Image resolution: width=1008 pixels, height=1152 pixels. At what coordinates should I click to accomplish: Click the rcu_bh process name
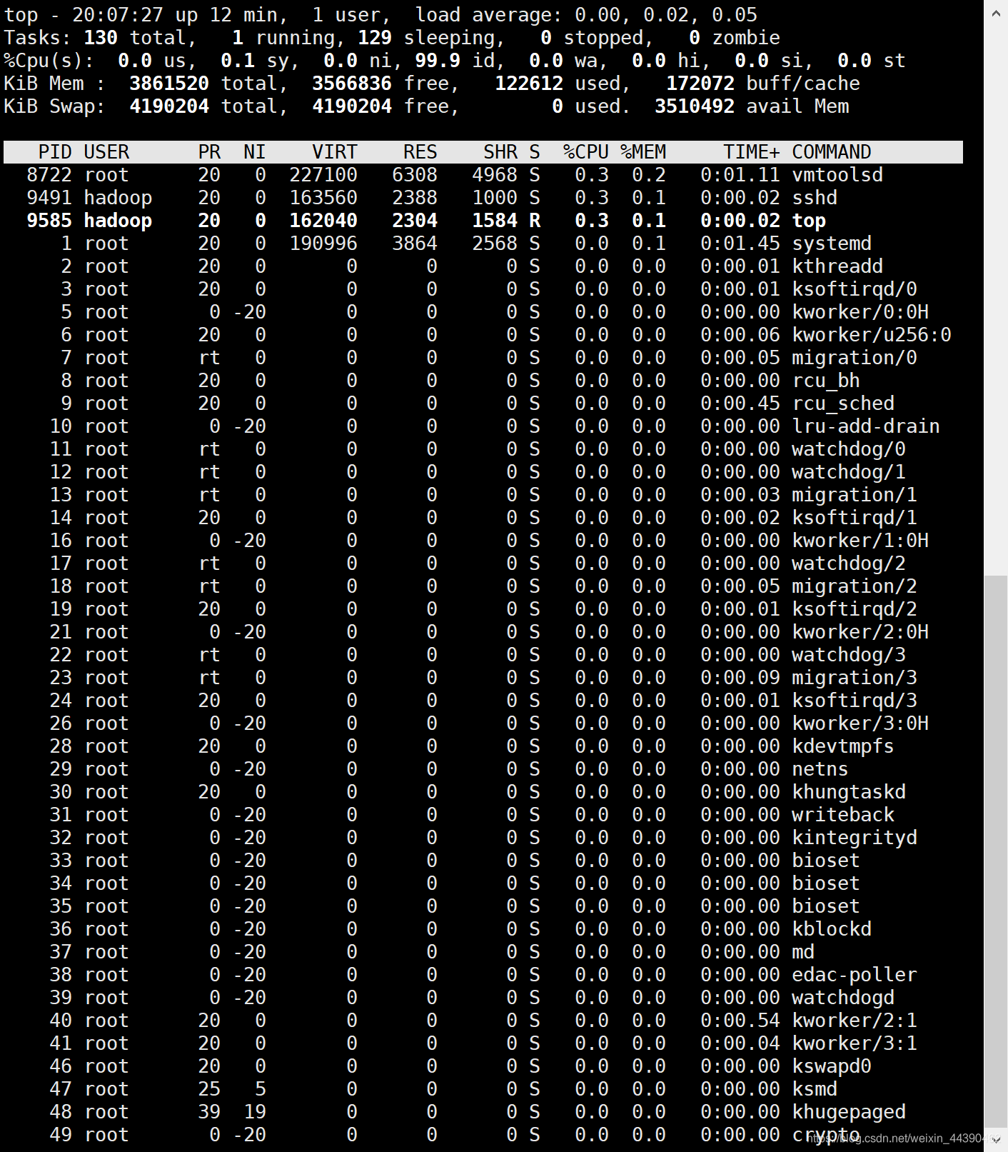click(x=826, y=381)
